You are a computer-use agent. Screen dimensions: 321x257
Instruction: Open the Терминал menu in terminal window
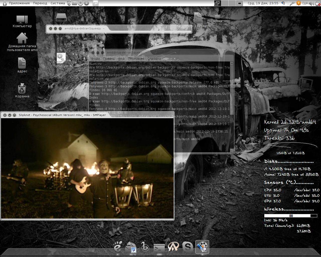click(136, 59)
